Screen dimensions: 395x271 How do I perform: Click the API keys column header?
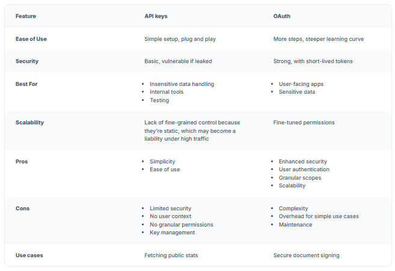(156, 16)
